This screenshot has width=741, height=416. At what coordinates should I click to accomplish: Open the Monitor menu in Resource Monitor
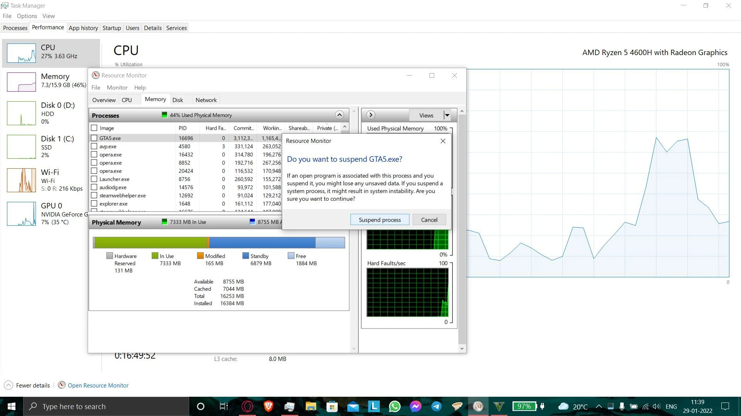coord(117,87)
